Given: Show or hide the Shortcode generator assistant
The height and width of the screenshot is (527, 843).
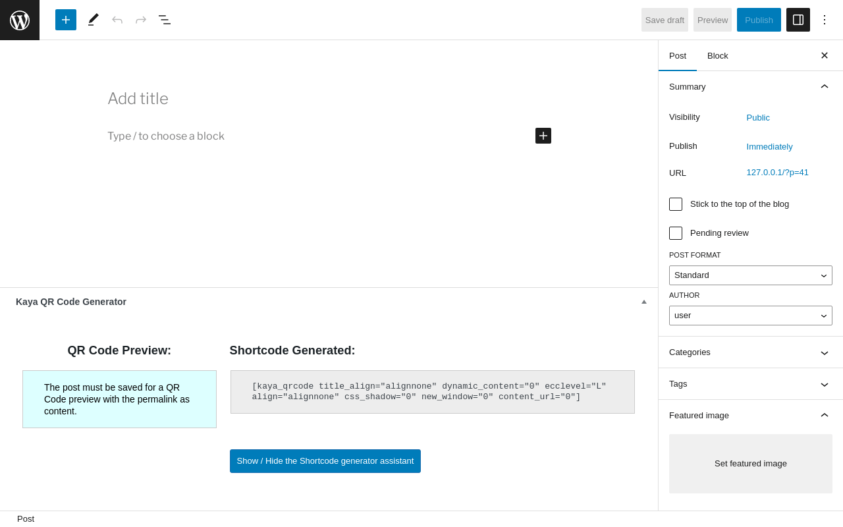Looking at the screenshot, I should pyautogui.click(x=325, y=461).
